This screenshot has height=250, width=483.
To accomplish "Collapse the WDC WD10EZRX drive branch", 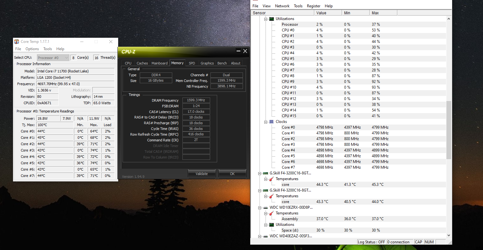I will pyautogui.click(x=260, y=207).
